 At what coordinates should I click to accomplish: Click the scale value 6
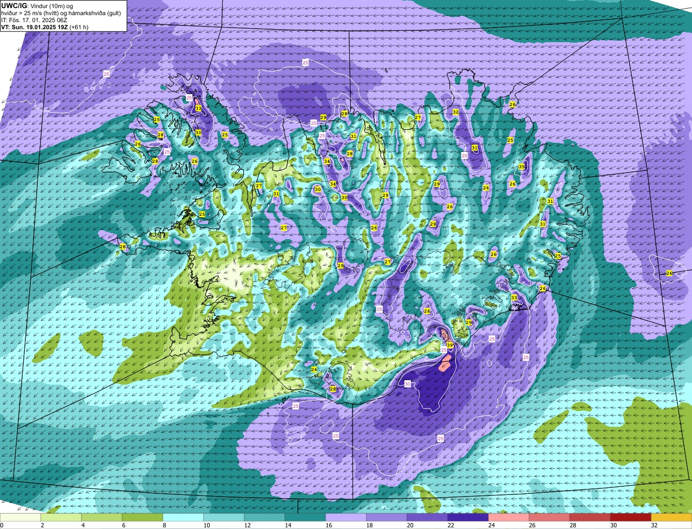pyautogui.click(x=123, y=525)
